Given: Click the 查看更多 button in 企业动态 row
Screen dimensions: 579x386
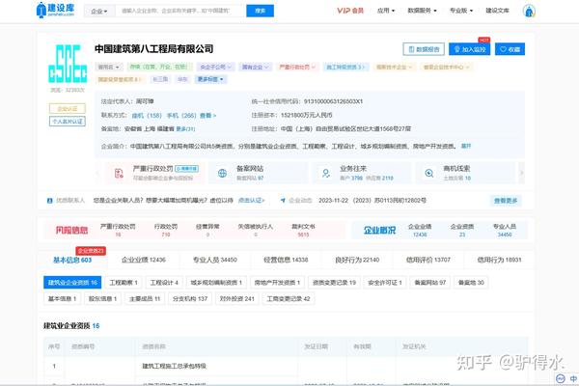Looking at the screenshot, I should pyautogui.click(x=506, y=201).
